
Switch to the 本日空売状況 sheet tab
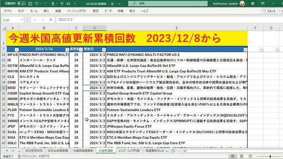pyautogui.click(x=34, y=151)
